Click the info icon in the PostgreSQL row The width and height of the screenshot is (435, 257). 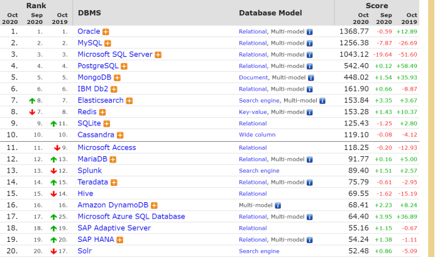tap(310, 67)
